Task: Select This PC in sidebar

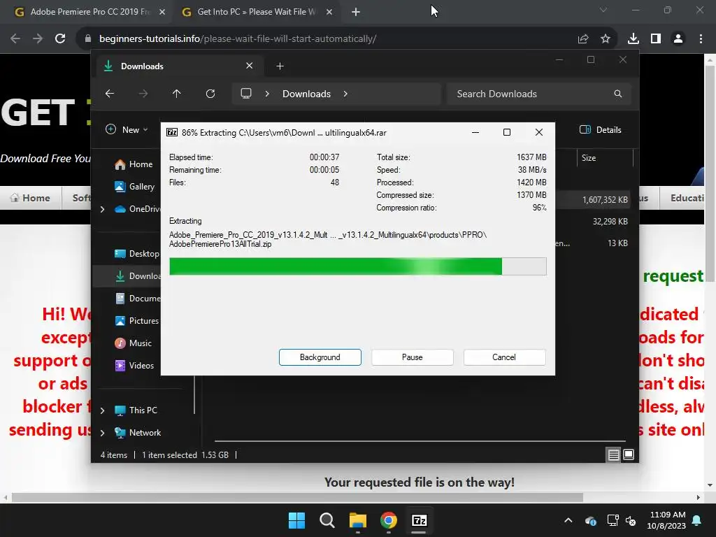Action: (x=136, y=410)
